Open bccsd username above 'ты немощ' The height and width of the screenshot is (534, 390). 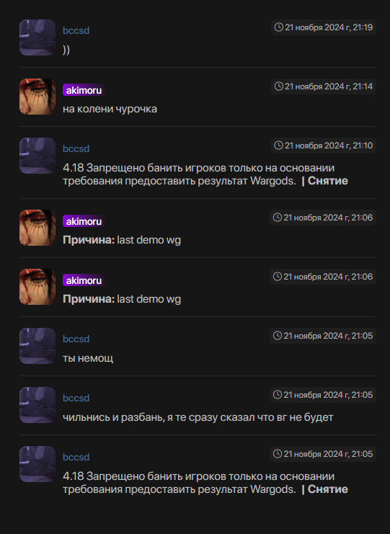[76, 339]
